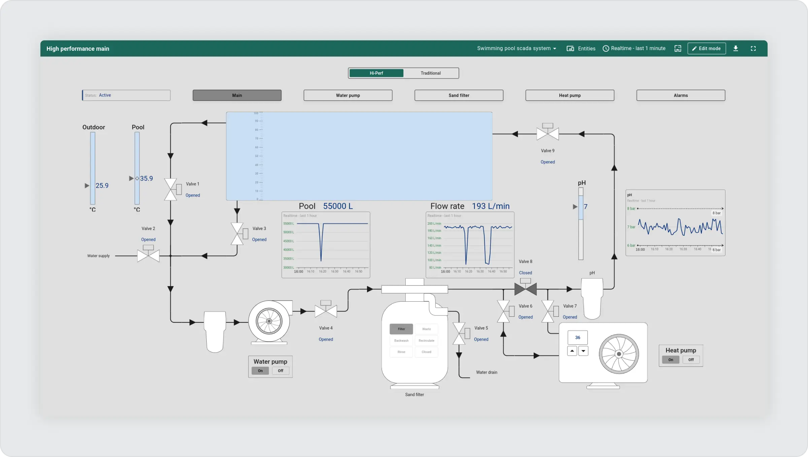This screenshot has height=457, width=808.
Task: Open the Realtime - last 1 minute time window selector
Action: [634, 48]
